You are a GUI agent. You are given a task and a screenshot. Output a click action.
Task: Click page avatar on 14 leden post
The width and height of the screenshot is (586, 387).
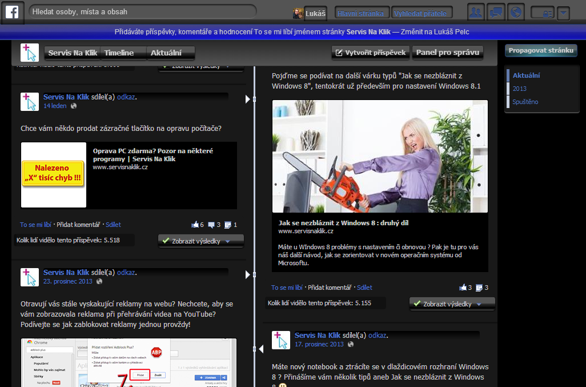(30, 102)
